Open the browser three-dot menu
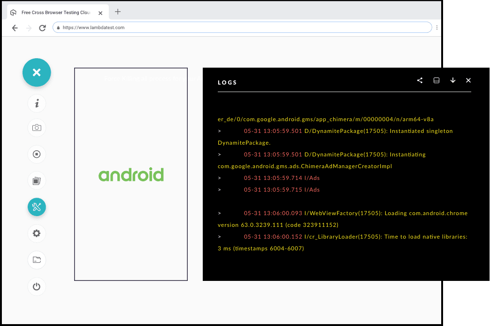This screenshot has height=326, width=490. click(x=437, y=28)
